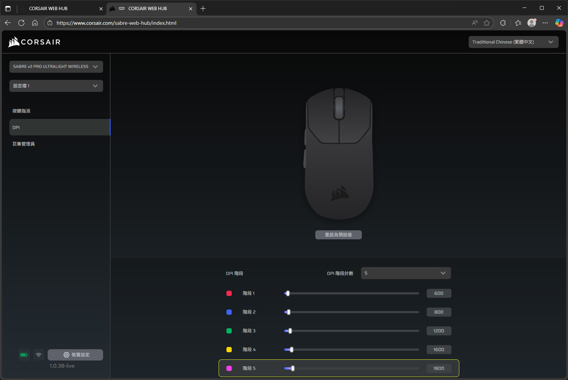Click the 階段 3 DPI slider track

pyautogui.click(x=352, y=331)
